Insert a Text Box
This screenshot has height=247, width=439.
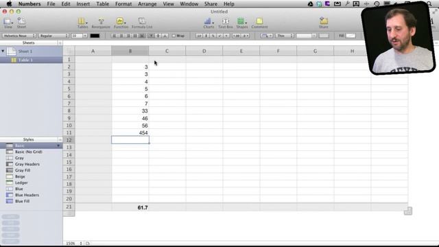pos(226,23)
